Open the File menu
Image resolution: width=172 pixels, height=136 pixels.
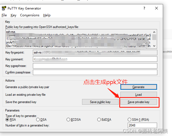[4, 15]
